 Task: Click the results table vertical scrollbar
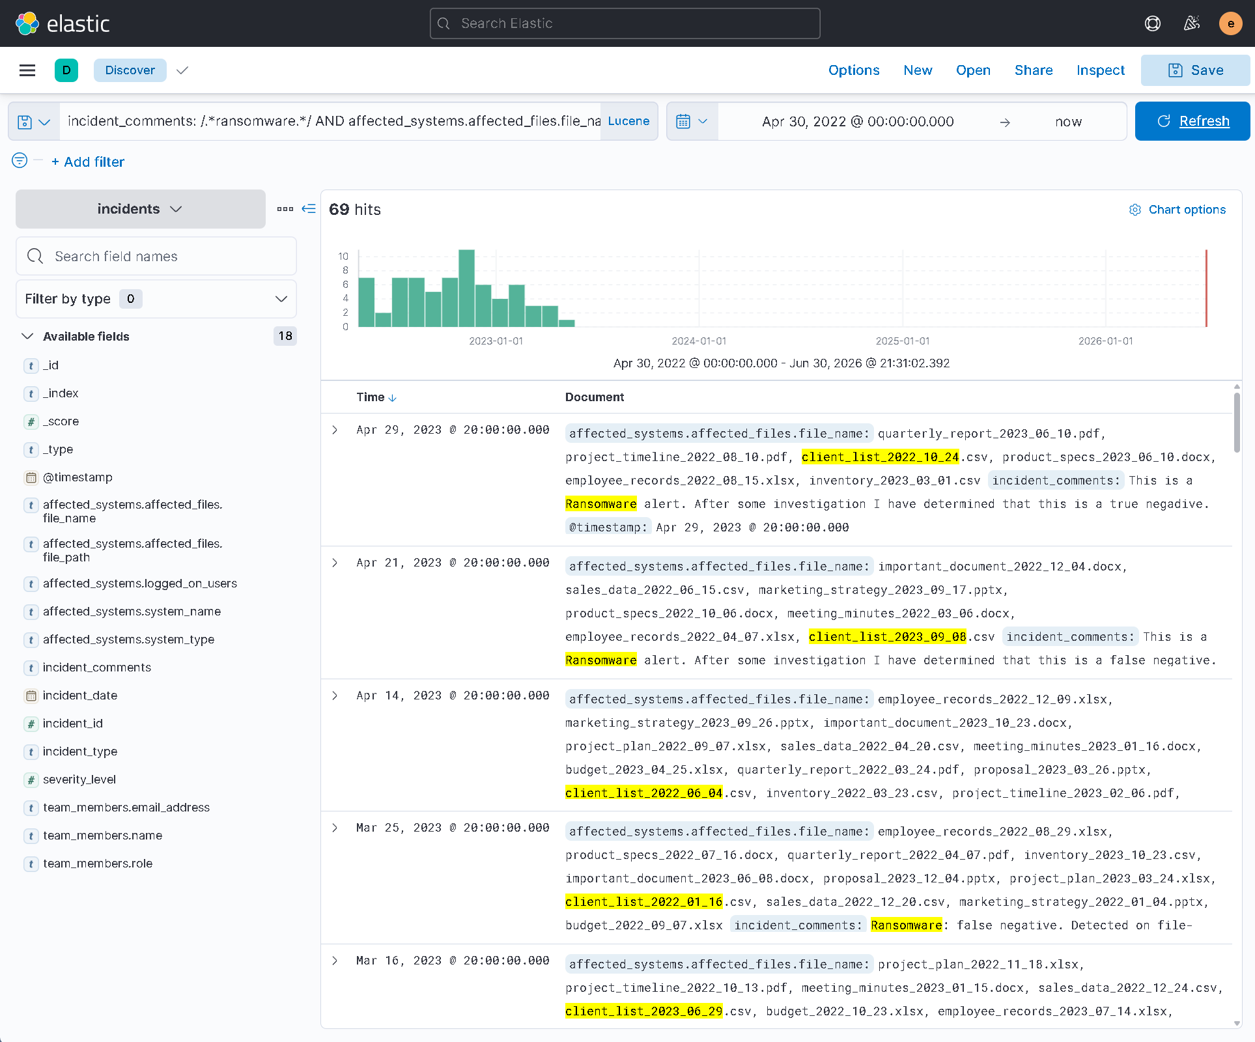[x=1237, y=422]
